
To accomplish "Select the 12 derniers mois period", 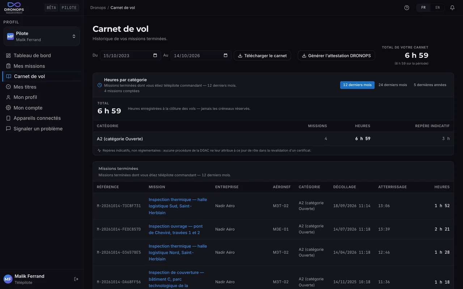I will [x=357, y=85].
